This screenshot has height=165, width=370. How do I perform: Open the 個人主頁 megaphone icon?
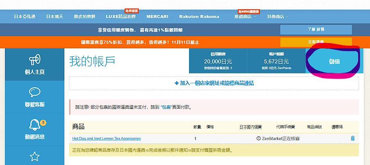click(x=35, y=59)
